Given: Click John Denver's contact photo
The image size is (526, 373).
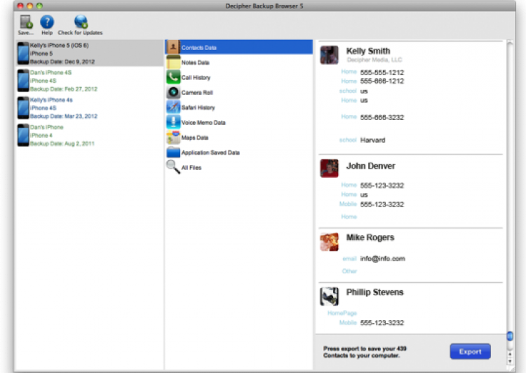Looking at the screenshot, I should [x=329, y=168].
